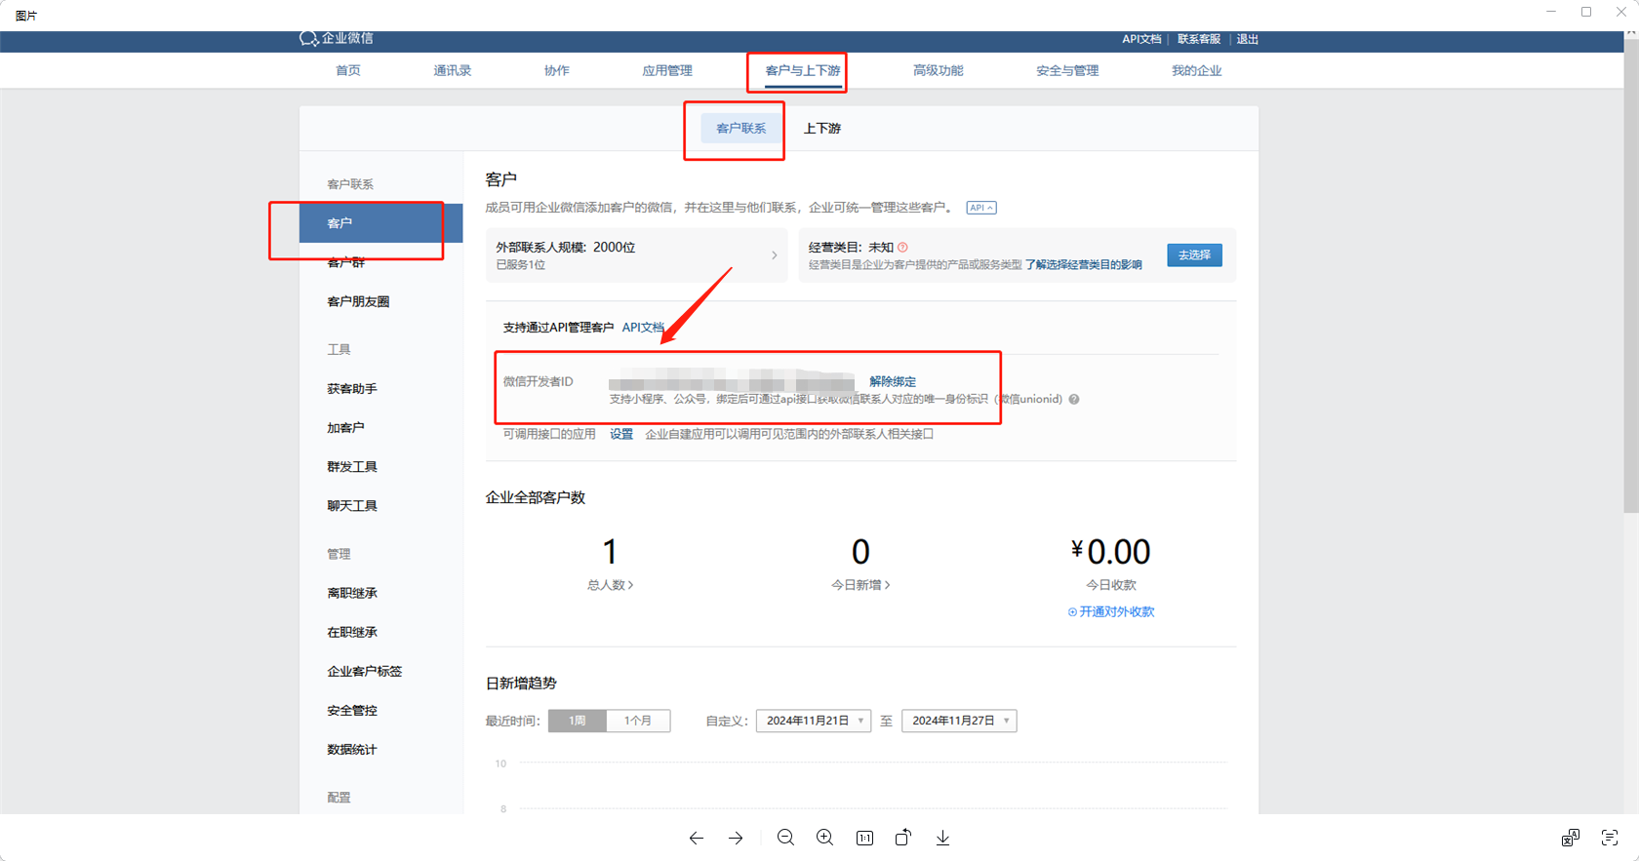Go to next image with forward arrow
The width and height of the screenshot is (1639, 861).
(x=736, y=838)
